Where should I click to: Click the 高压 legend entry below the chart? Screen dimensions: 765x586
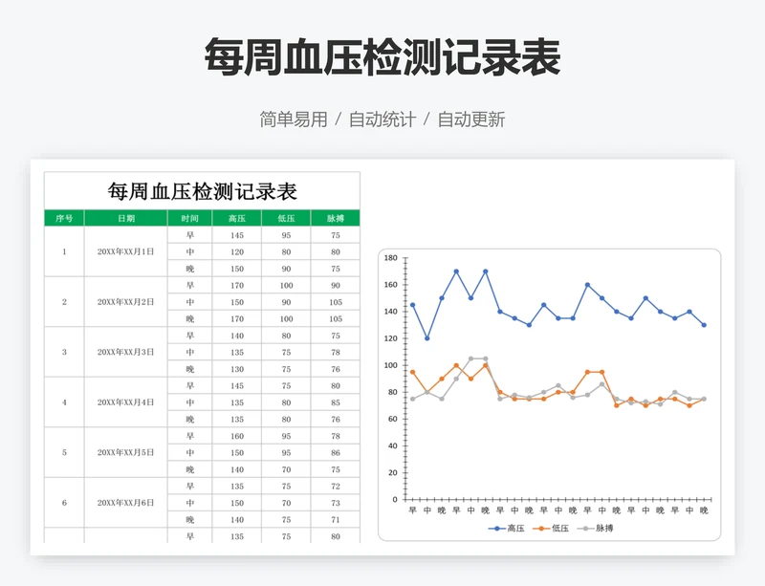point(507,528)
